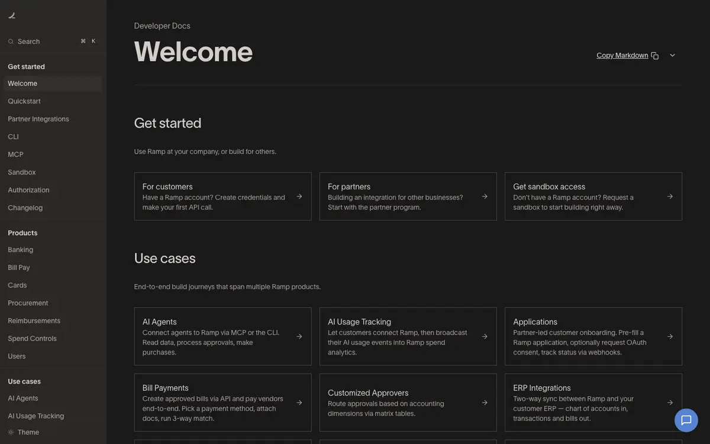Click the Copy Markdown link
Viewport: 710px width, 444px height.
coord(622,56)
